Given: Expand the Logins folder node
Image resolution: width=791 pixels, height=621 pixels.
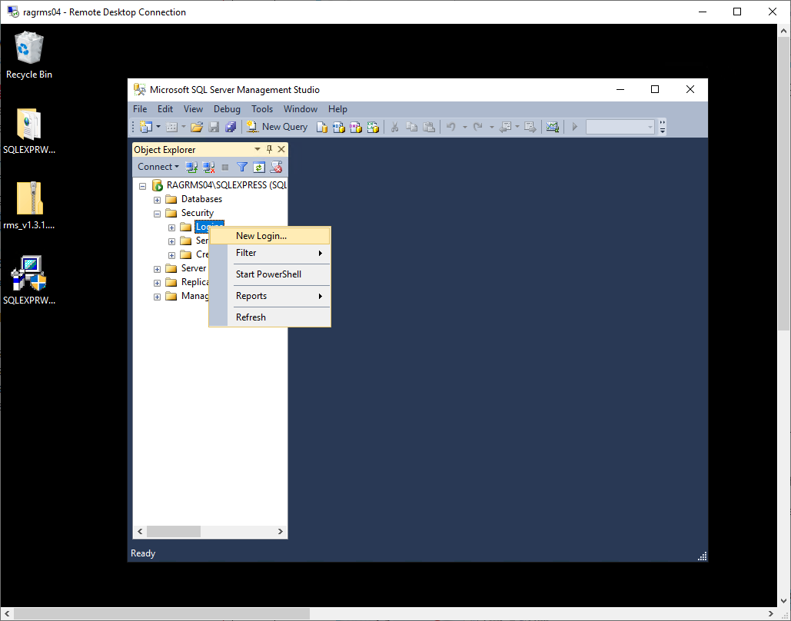Looking at the screenshot, I should click(172, 227).
